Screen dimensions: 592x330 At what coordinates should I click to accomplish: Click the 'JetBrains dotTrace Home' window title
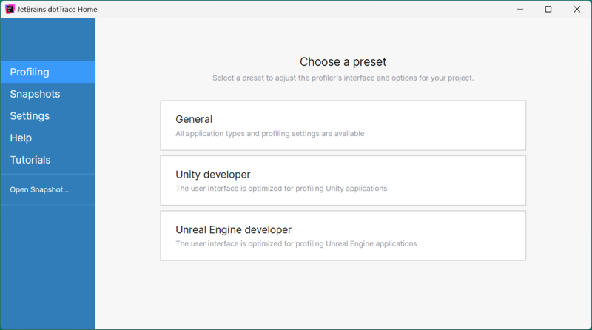(57, 9)
